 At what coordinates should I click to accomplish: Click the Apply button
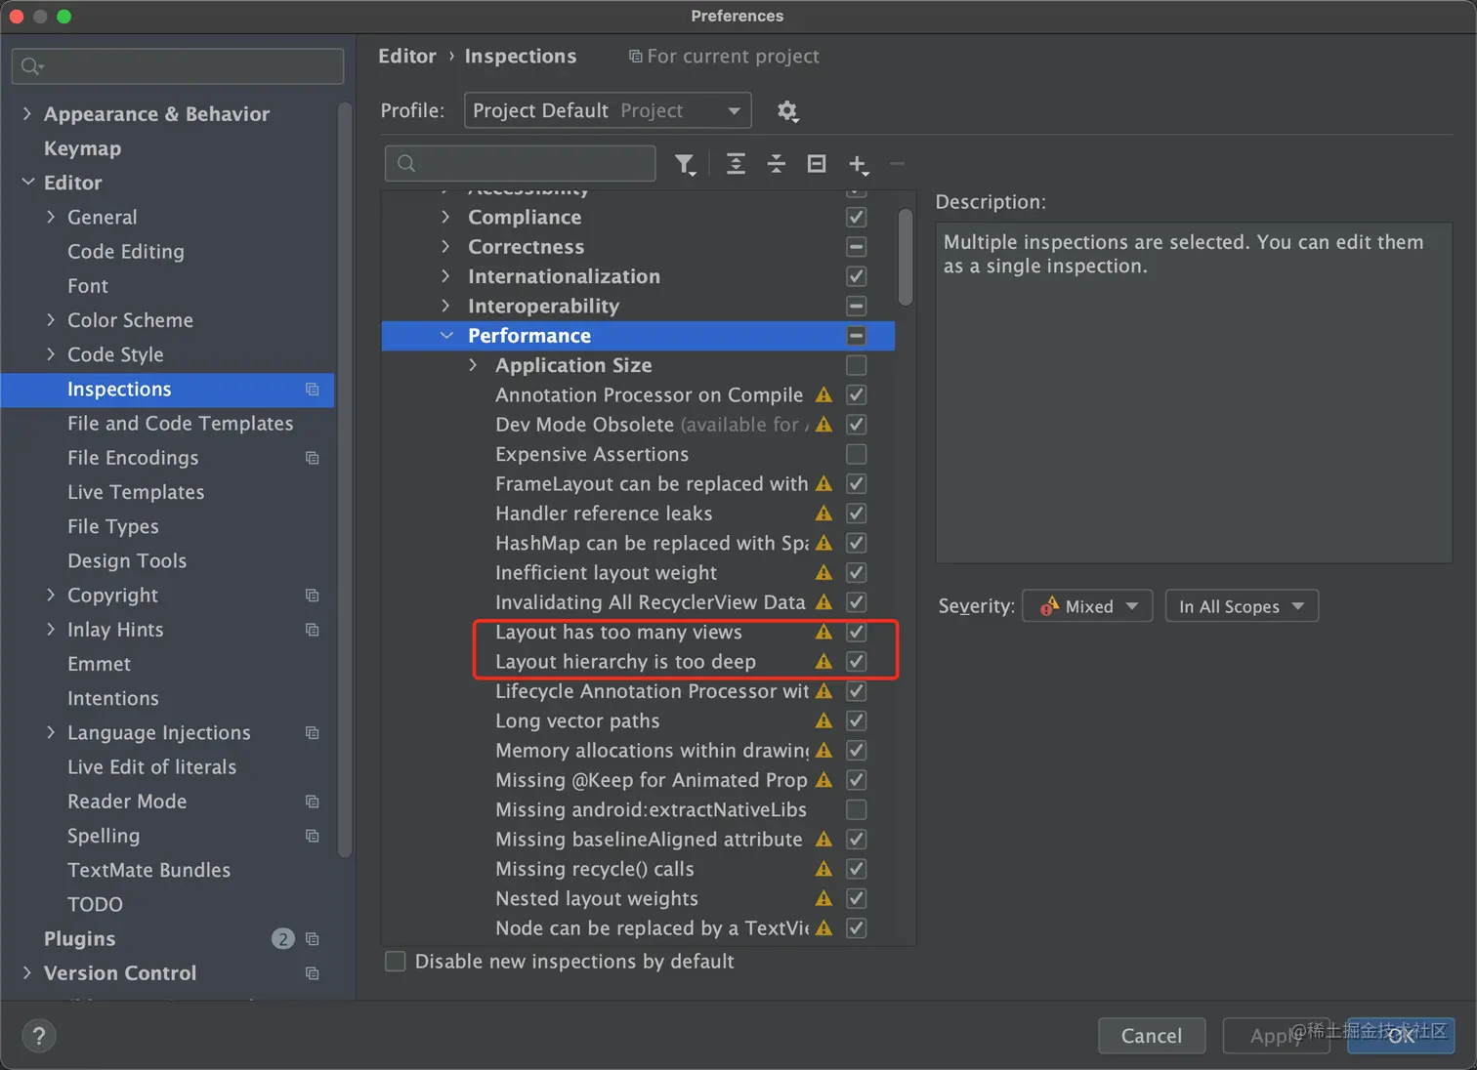pyautogui.click(x=1276, y=1036)
